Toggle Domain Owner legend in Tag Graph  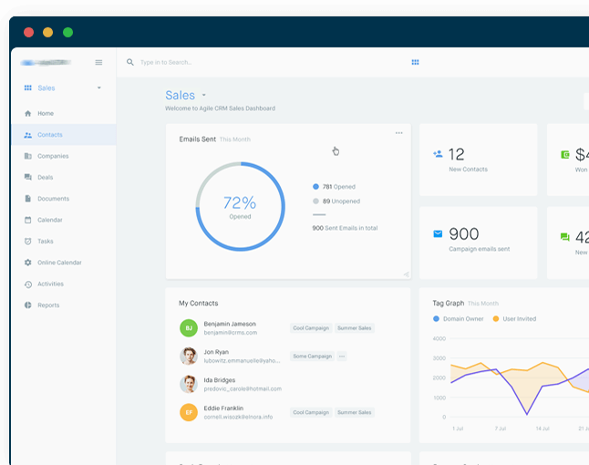[x=436, y=319]
